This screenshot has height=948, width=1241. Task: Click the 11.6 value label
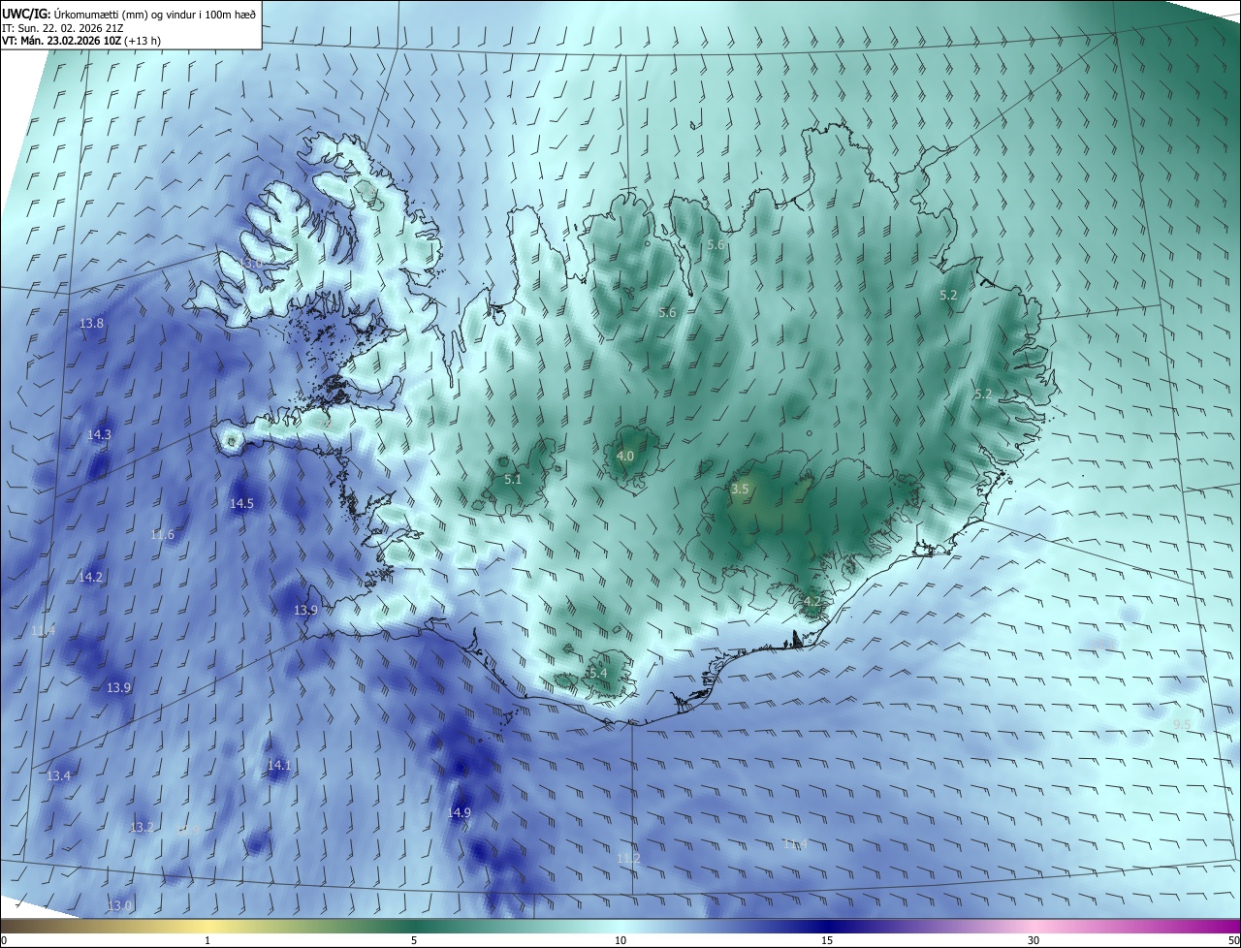(163, 535)
